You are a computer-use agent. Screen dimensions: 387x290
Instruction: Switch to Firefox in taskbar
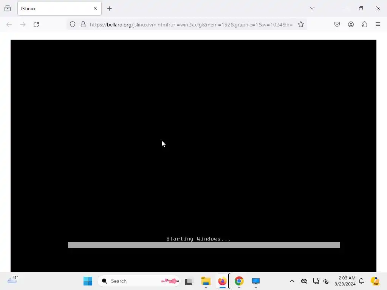(222, 281)
